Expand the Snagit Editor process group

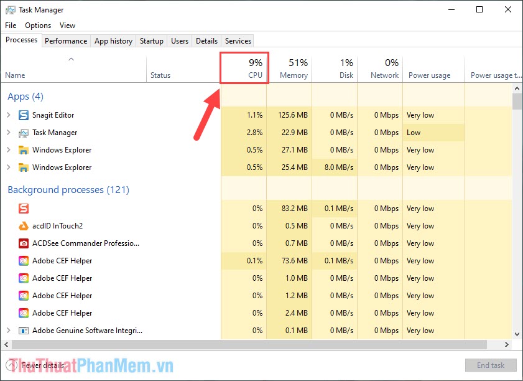click(x=9, y=115)
